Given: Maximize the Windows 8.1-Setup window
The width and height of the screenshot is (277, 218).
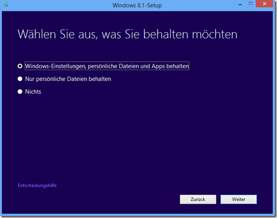Looking at the screenshot, I should 250,4.
